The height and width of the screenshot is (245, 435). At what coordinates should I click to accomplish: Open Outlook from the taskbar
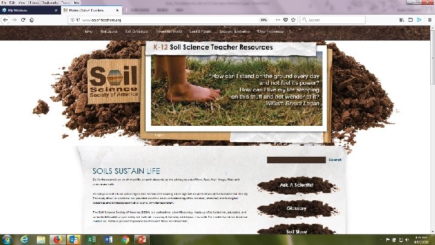74,240
